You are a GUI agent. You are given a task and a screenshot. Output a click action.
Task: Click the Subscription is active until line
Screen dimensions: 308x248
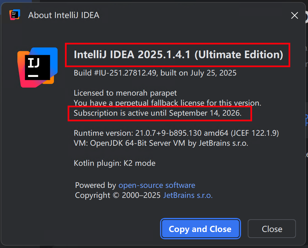158,113
